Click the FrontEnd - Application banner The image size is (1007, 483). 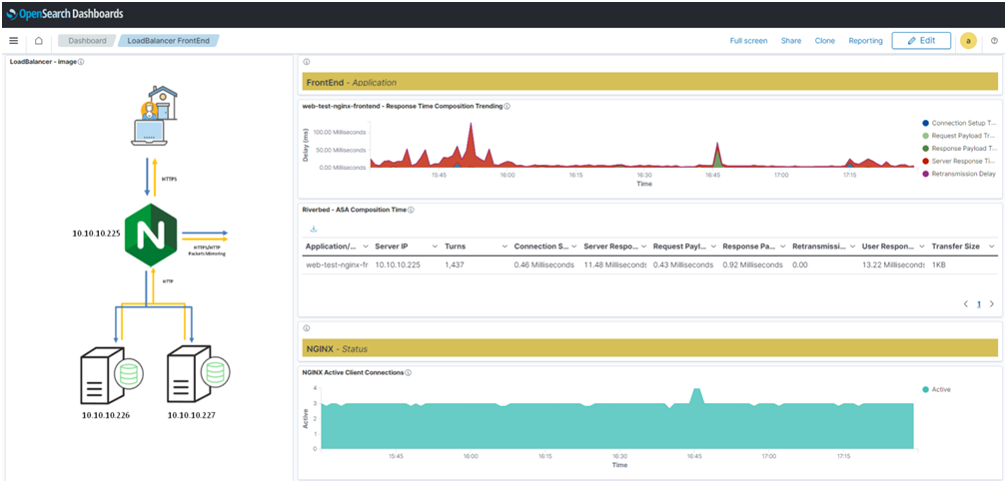coord(650,82)
